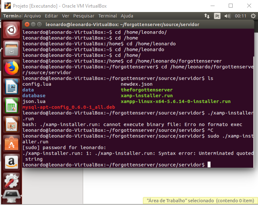This screenshot has width=258, height=205.
Task: Open the Arquivo menu
Action: (x=33, y=16)
